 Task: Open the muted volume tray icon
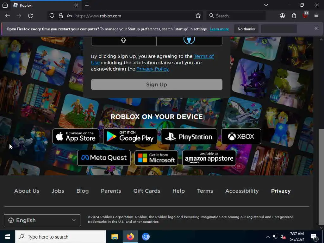click(283, 237)
